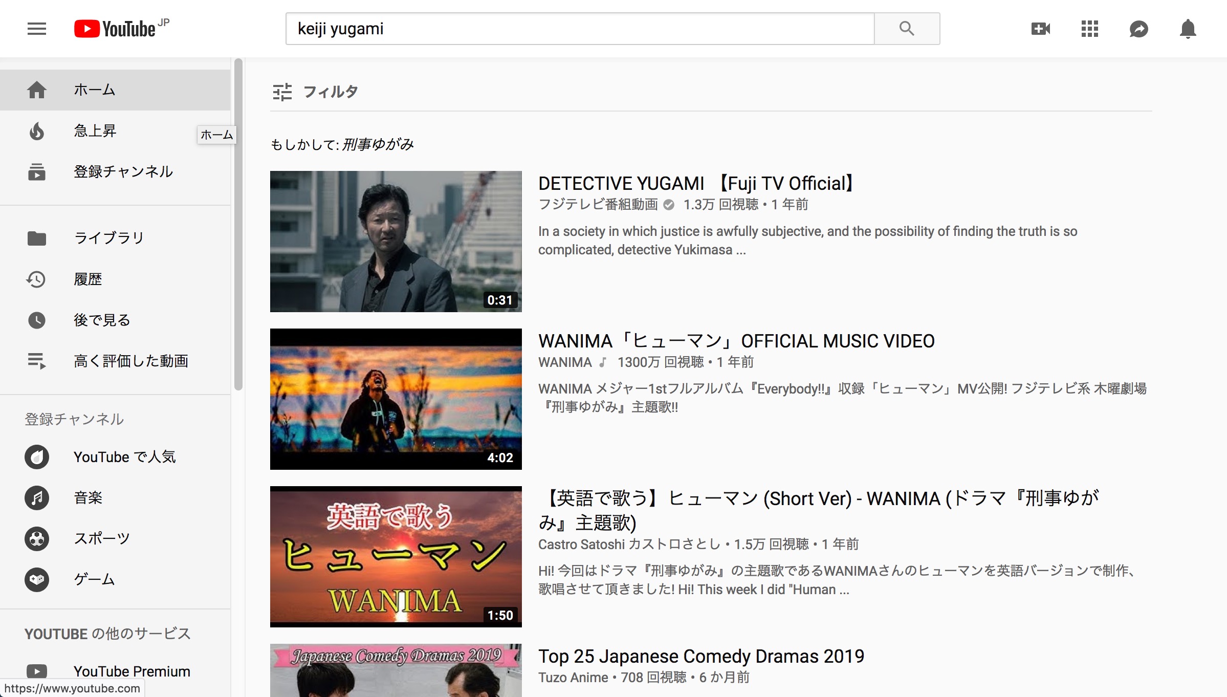The width and height of the screenshot is (1227, 697).
Task: Open the スポーツ channel link
Action: pos(115,539)
